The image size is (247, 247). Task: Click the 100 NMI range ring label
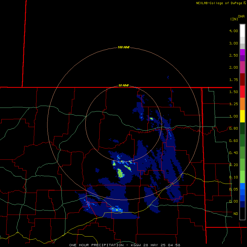click(x=123, y=47)
